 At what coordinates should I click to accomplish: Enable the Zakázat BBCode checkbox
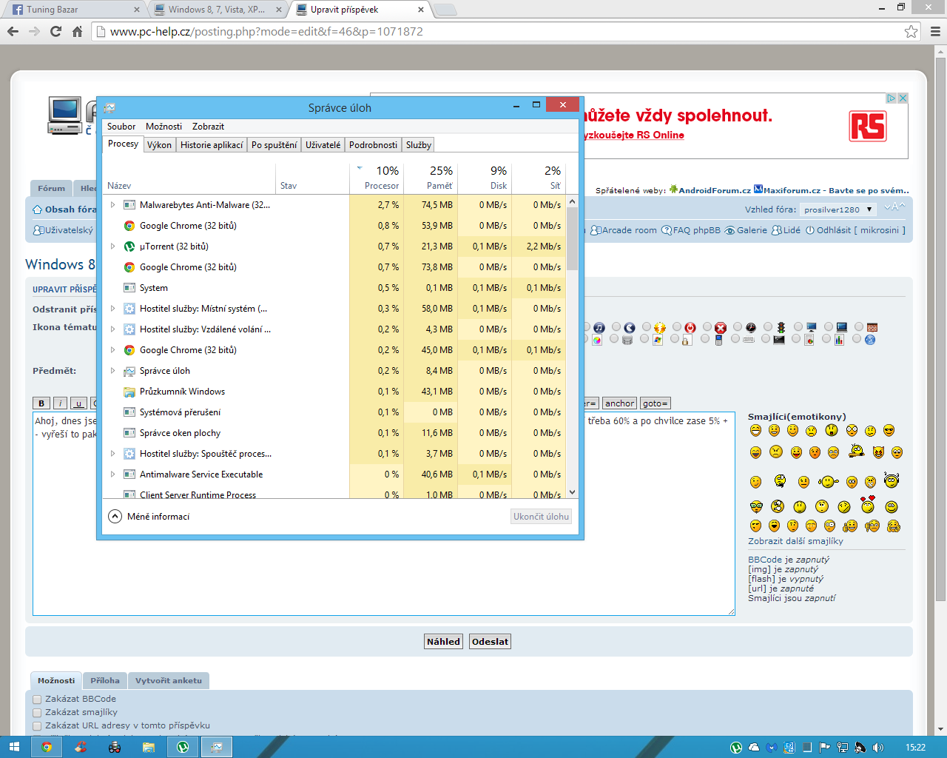[37, 700]
